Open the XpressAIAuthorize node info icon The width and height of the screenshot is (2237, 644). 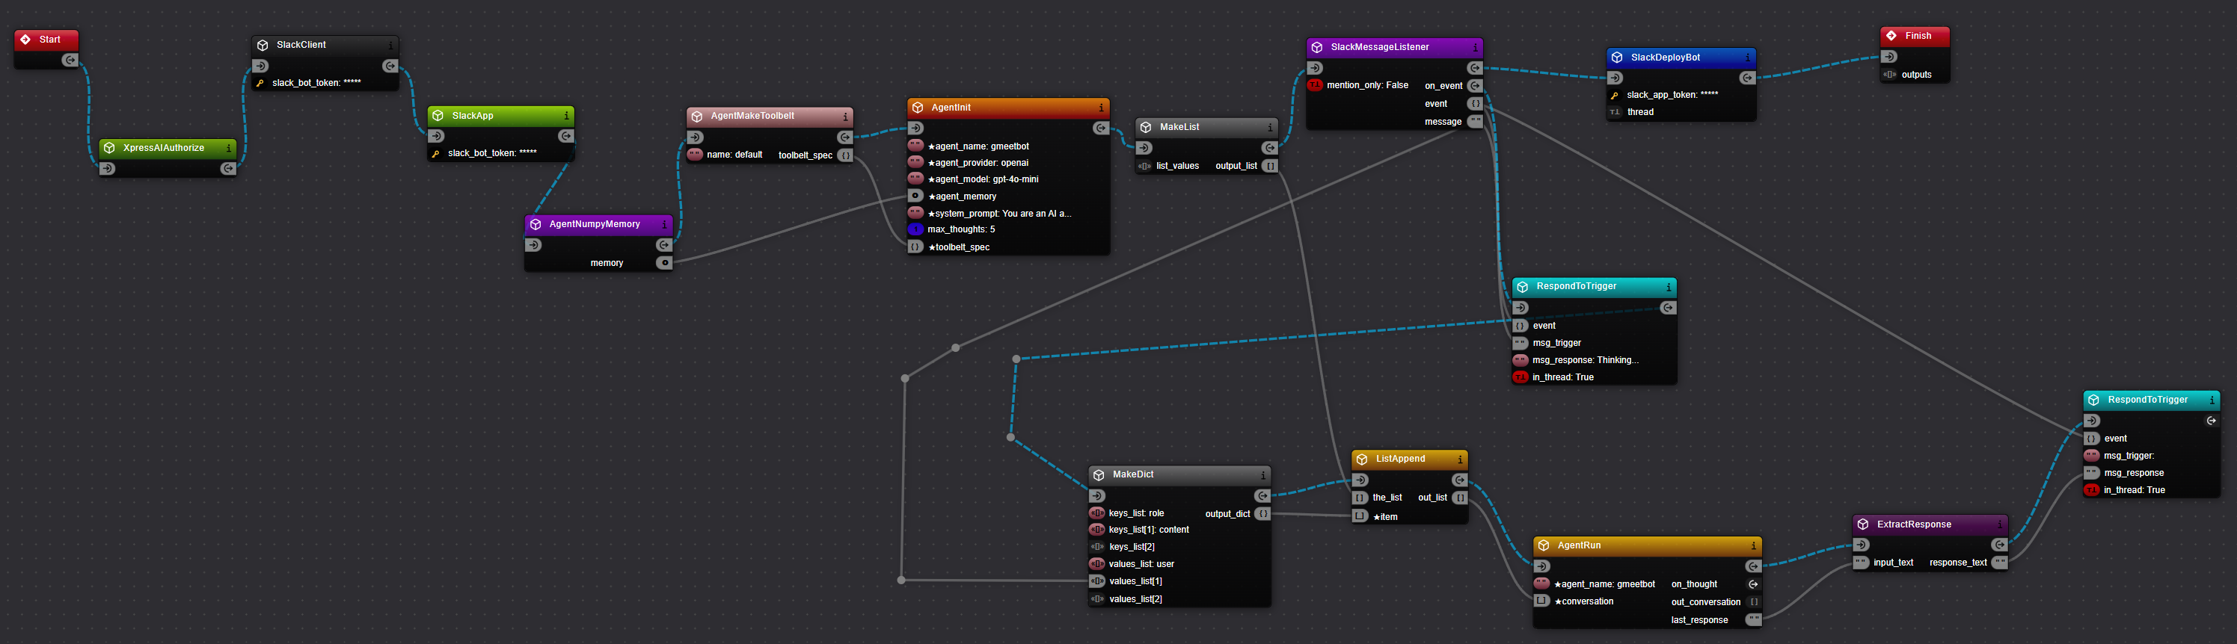228,149
